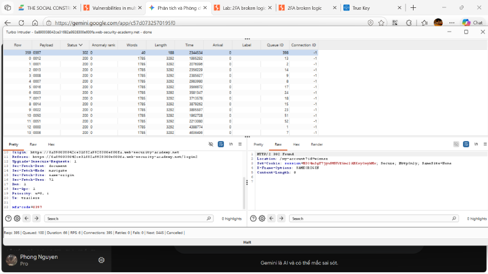Switch request view to Hex tab

click(x=51, y=144)
